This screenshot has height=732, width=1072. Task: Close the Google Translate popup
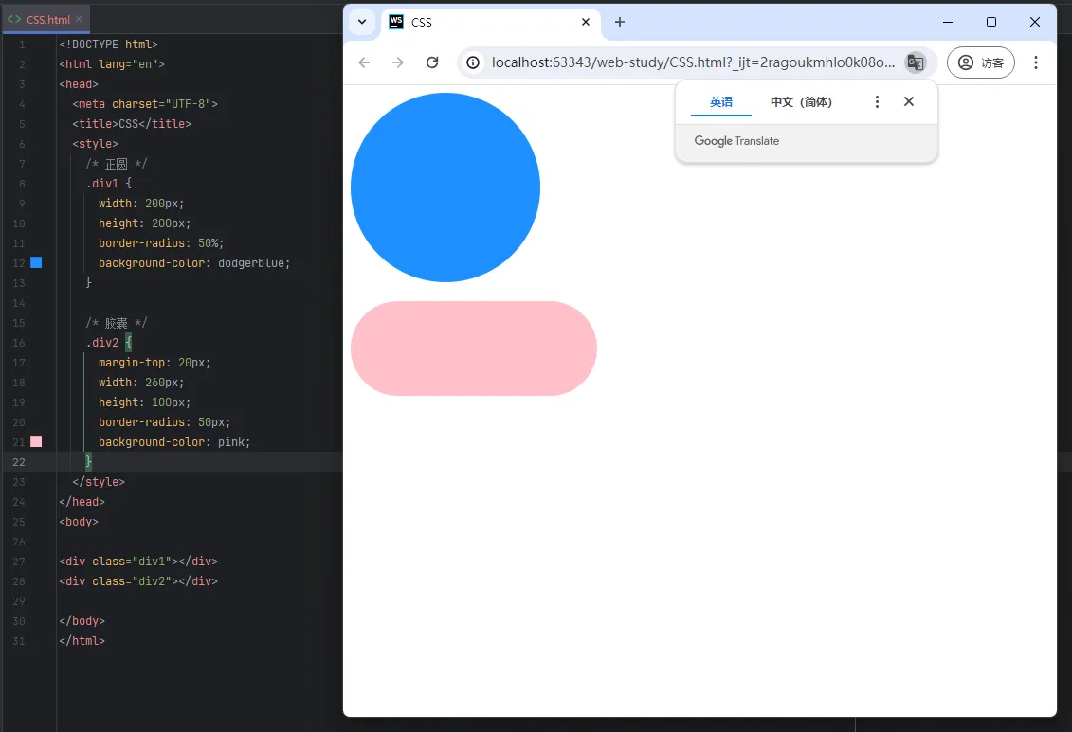coord(908,101)
